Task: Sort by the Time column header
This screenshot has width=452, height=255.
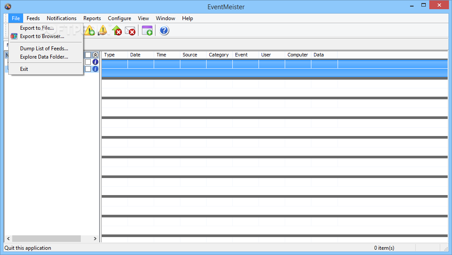Action: (167, 55)
